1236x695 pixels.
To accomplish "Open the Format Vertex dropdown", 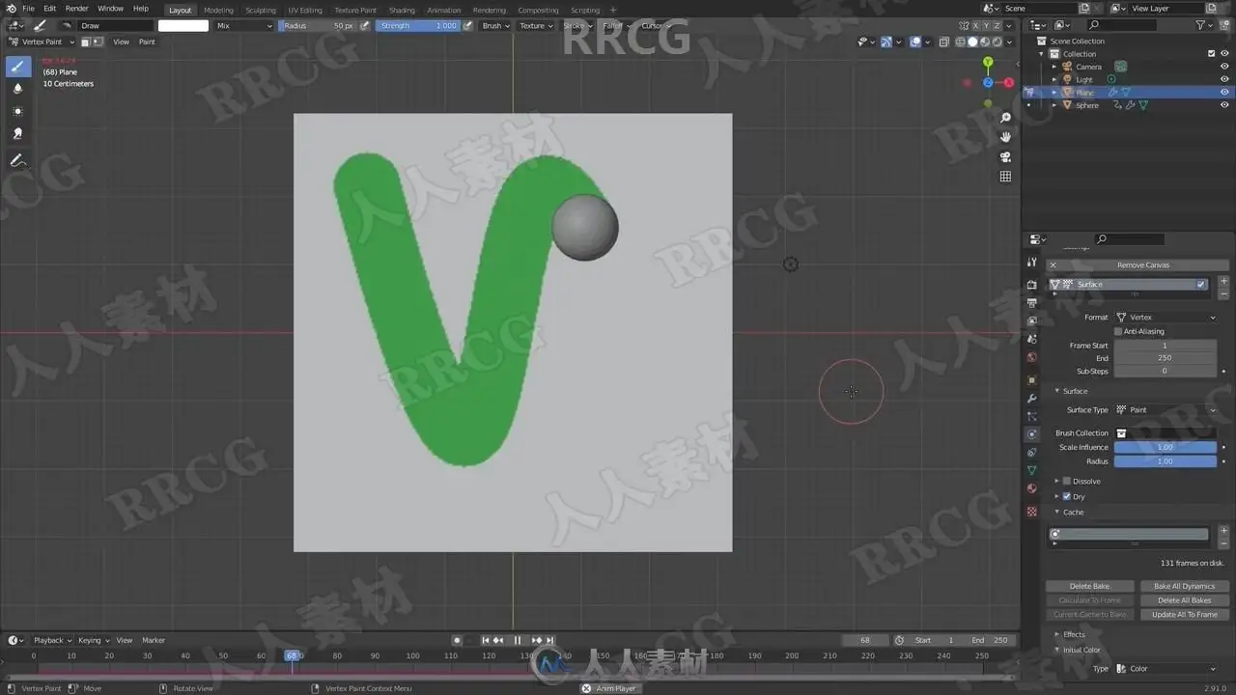I will [1166, 317].
